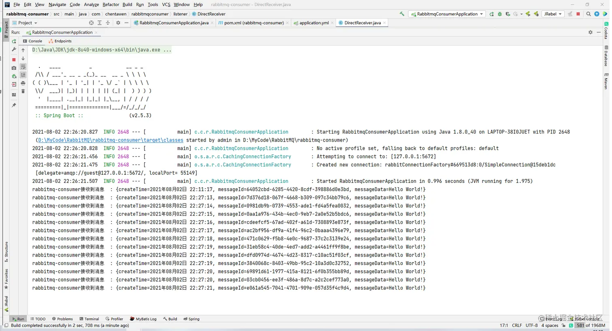Close the DirectReceiver.java tab
This screenshot has width=612, height=331.
(385, 23)
